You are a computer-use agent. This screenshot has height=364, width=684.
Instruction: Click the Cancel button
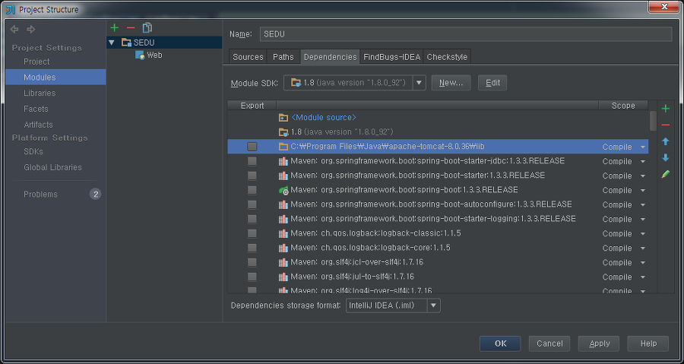549,343
